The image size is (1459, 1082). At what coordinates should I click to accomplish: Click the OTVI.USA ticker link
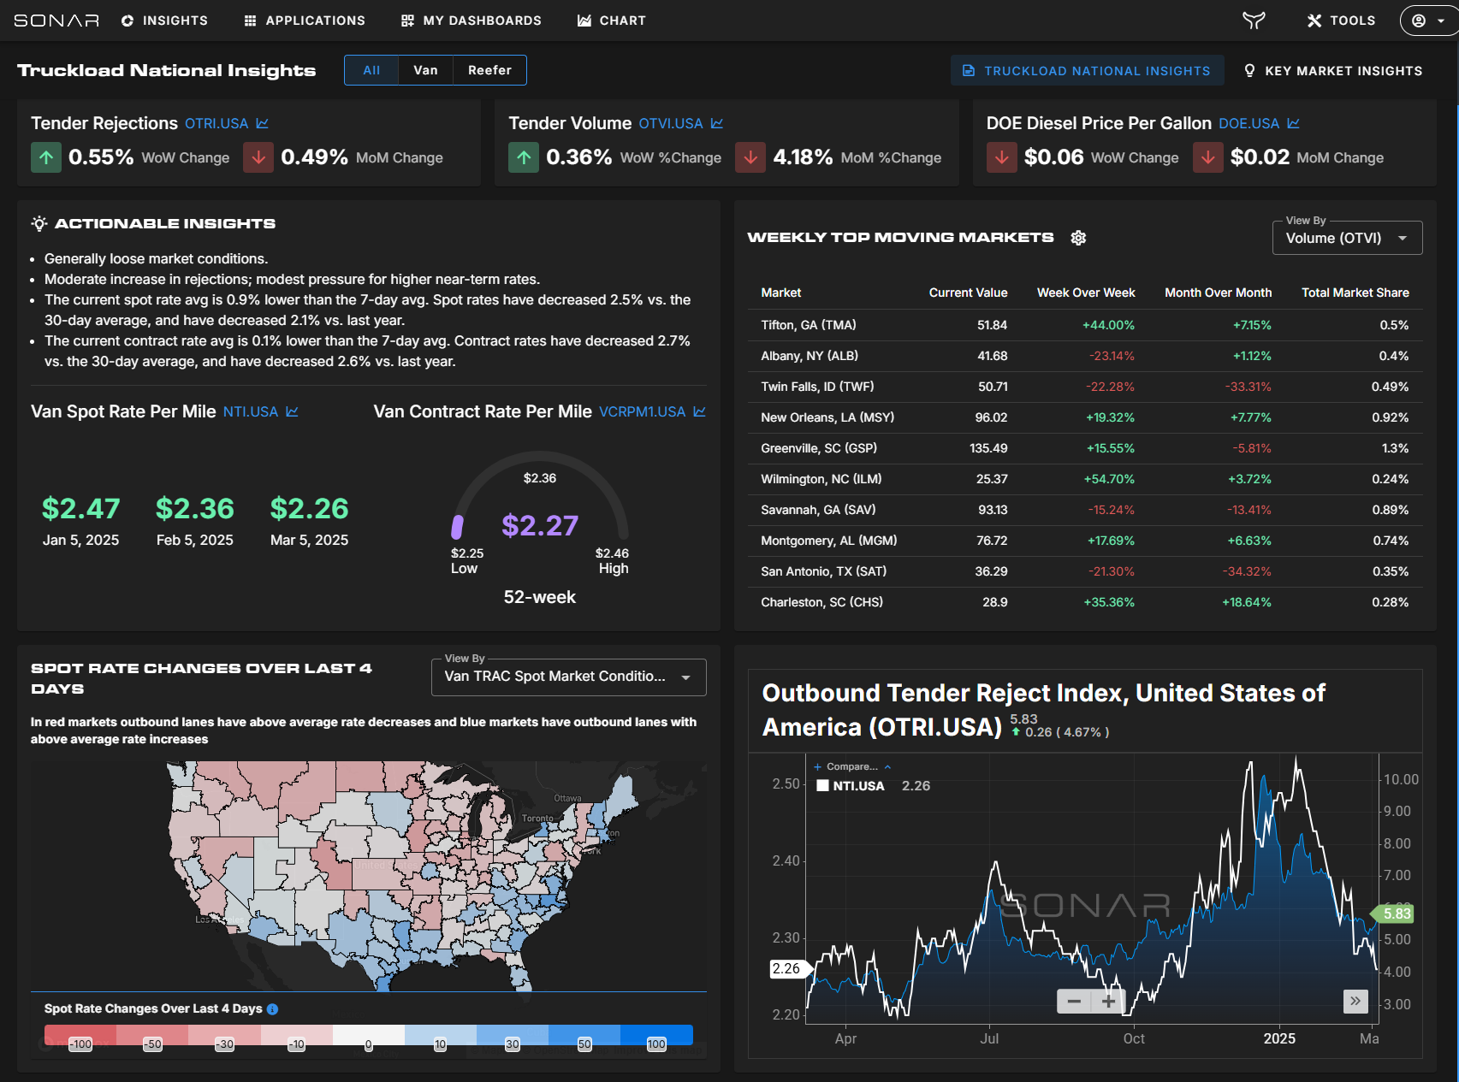pos(670,124)
